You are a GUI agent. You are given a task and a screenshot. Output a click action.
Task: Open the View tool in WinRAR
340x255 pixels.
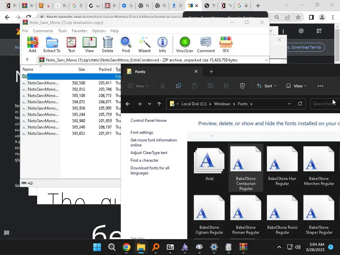[89, 44]
